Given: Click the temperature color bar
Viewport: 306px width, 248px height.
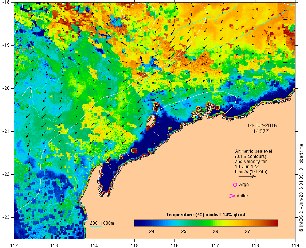Looking at the screenshot, I should point(206,223).
